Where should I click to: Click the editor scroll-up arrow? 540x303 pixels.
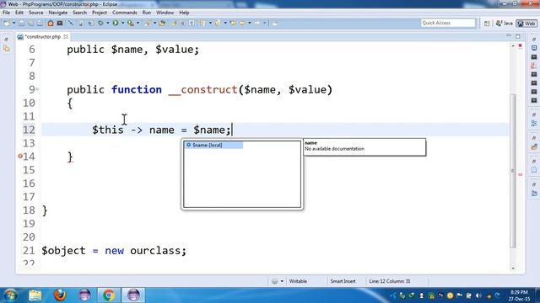(513, 45)
